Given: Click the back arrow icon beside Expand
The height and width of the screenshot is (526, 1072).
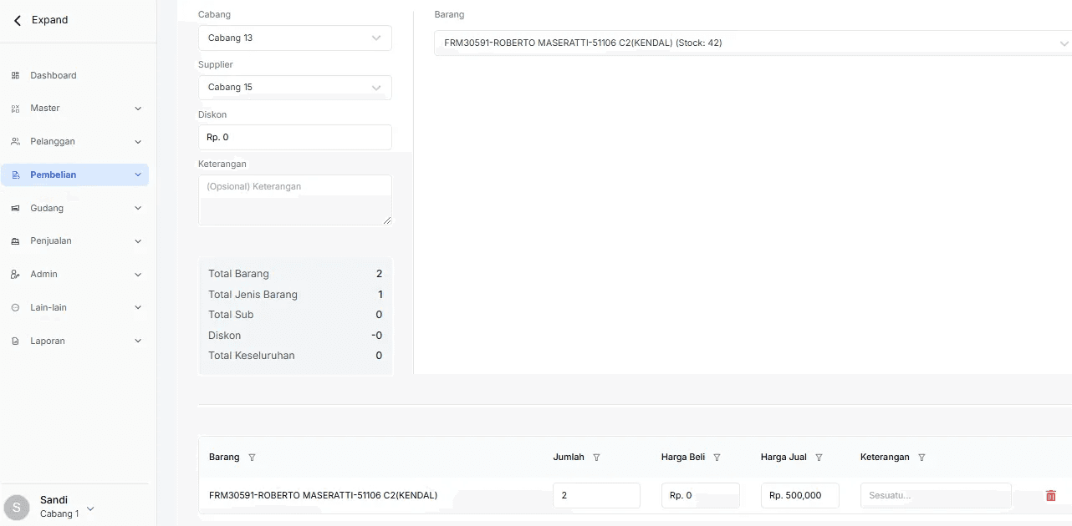Looking at the screenshot, I should (18, 20).
